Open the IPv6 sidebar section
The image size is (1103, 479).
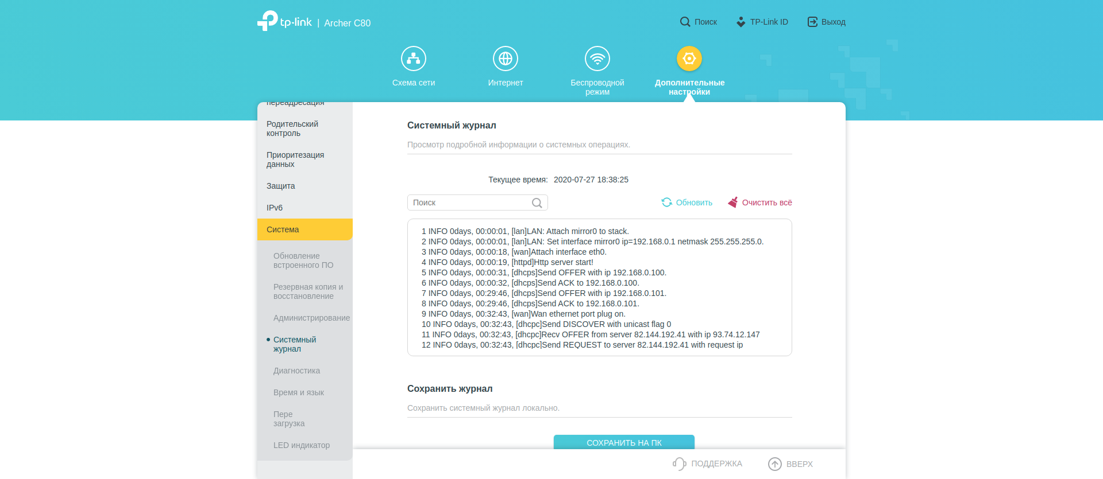pos(275,208)
